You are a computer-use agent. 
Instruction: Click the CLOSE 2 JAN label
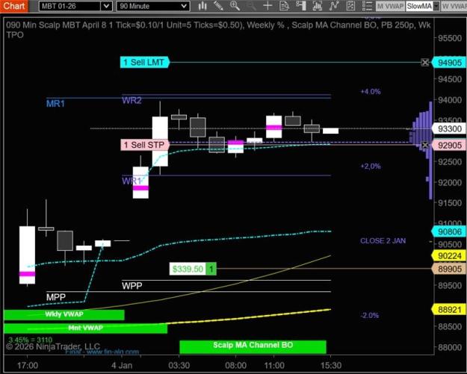pos(383,240)
